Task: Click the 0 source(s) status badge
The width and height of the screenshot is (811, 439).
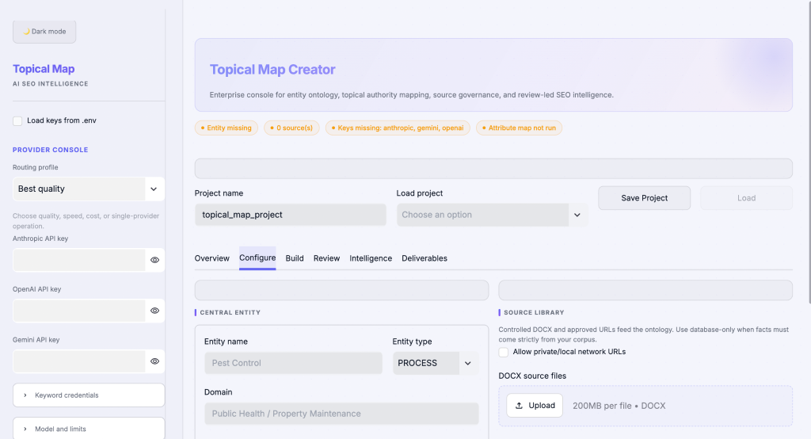Action: click(x=291, y=128)
